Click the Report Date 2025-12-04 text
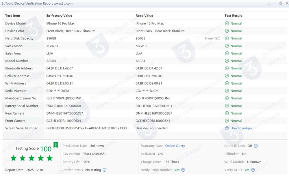The width and height of the screenshot is (289, 176). coord(24,170)
